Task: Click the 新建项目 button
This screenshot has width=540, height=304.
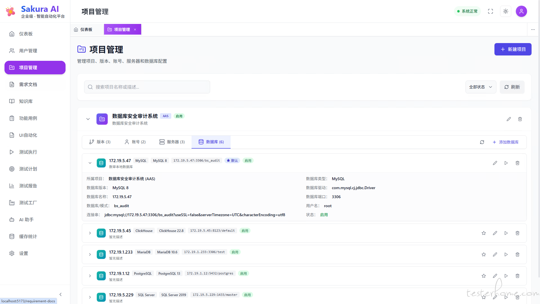Action: [x=512, y=49]
